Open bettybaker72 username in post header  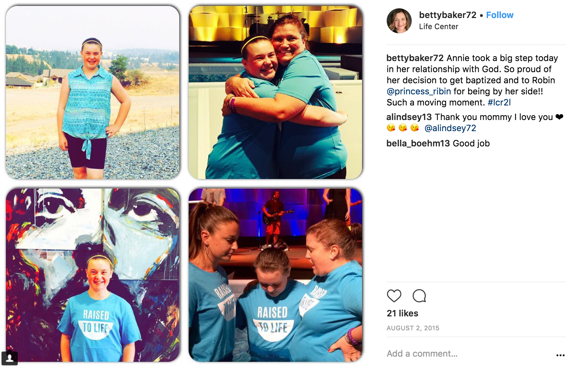(x=447, y=15)
